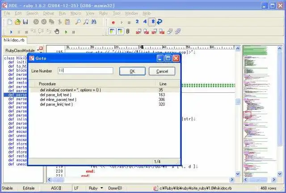This screenshot has height=193, width=286.
Task: Click the binoculars search icon
Action: coord(93,22)
